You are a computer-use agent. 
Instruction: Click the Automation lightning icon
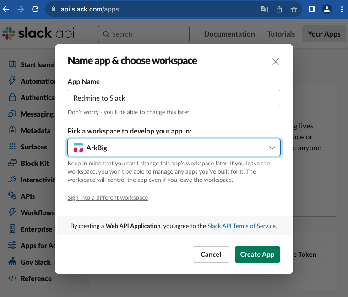12,80
